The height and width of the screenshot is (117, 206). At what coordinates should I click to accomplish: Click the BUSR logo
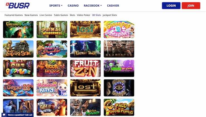coord(18,6)
